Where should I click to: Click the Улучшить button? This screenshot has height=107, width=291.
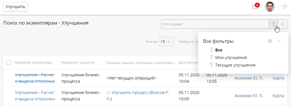click(x=15, y=7)
